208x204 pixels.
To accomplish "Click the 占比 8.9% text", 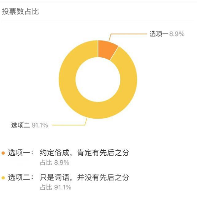I will click(x=55, y=163).
